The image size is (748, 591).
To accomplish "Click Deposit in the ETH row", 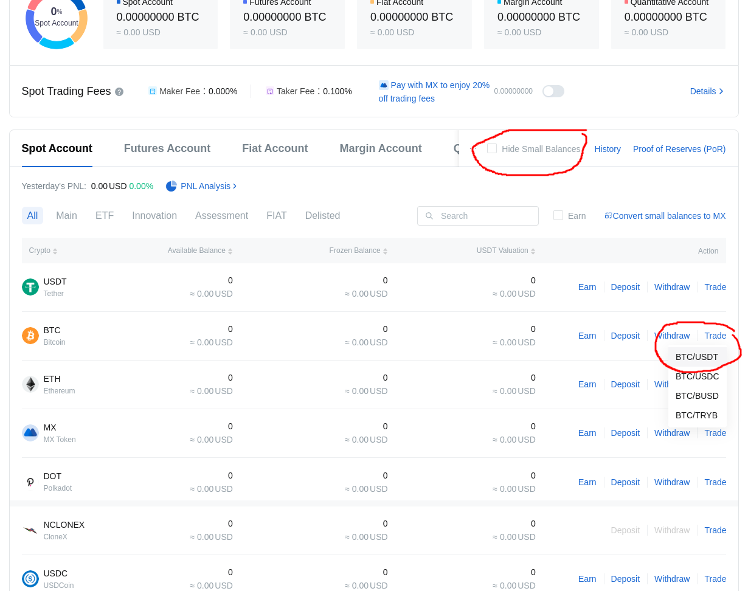I will click(625, 384).
